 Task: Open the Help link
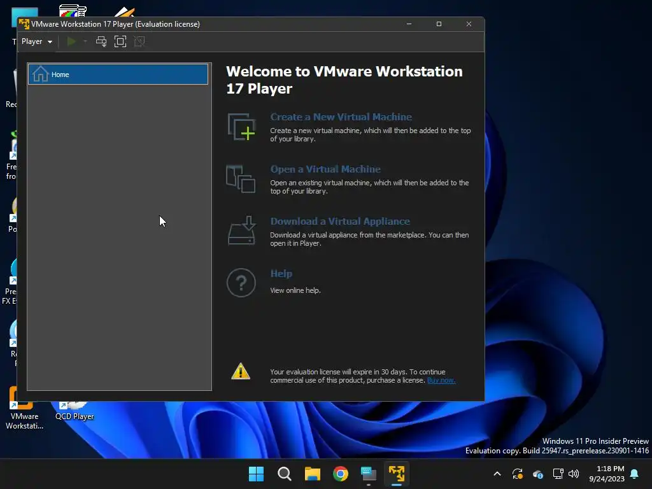click(281, 274)
